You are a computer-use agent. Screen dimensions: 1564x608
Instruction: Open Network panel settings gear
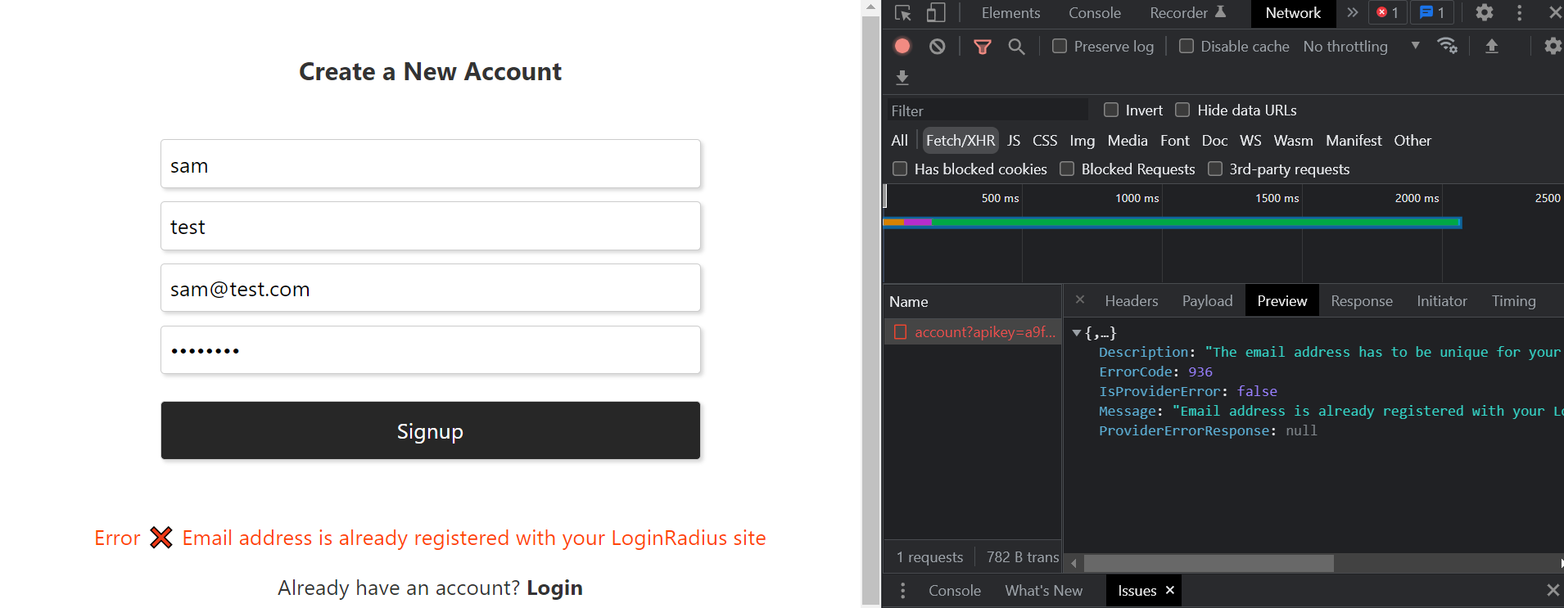1553,47
